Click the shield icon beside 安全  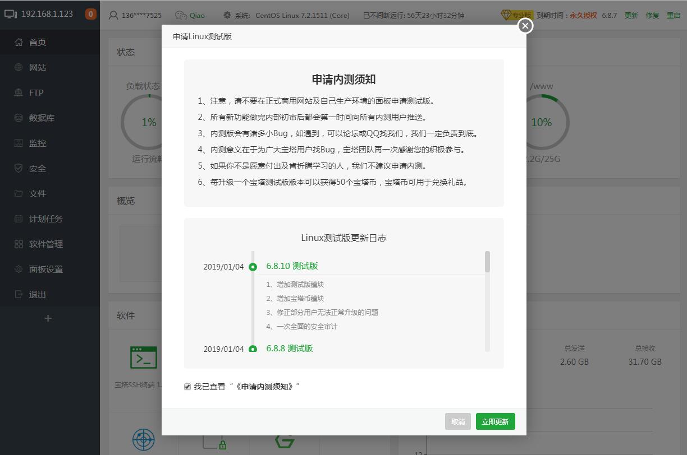coord(19,168)
